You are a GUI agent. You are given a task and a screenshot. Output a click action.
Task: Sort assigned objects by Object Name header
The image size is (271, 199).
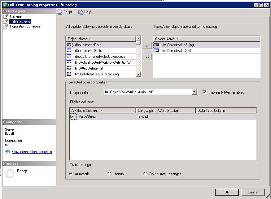click(207, 39)
